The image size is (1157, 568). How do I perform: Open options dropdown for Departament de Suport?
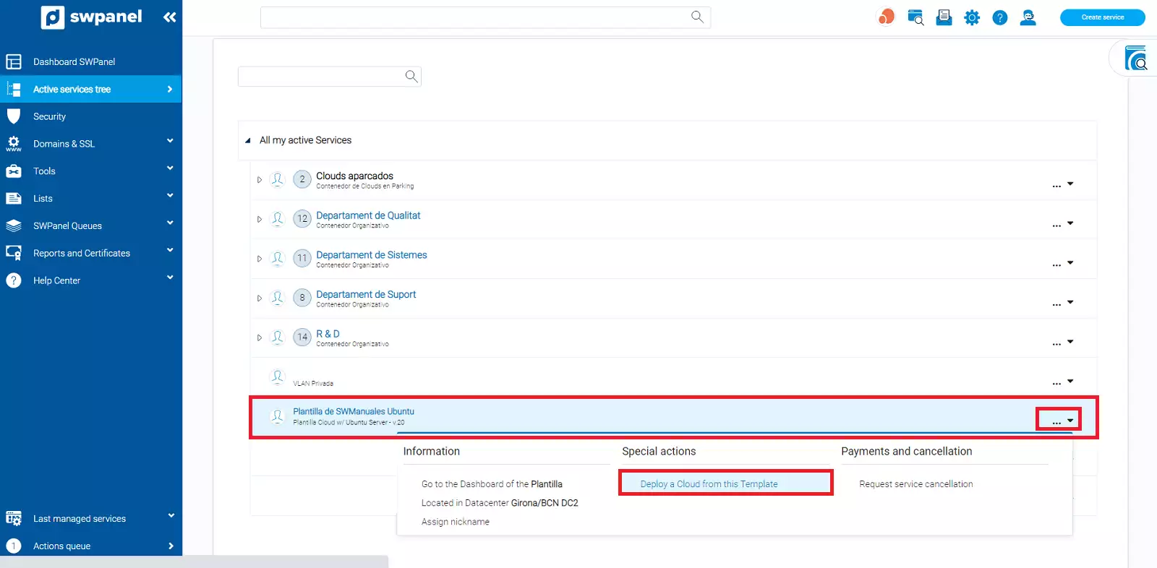1062,302
